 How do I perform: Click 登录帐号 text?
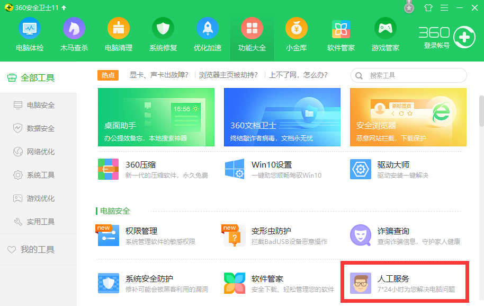[x=436, y=46]
